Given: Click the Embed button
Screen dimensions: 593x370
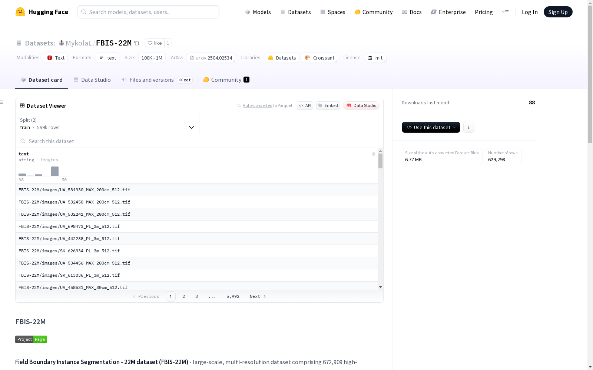Looking at the screenshot, I should click(328, 105).
